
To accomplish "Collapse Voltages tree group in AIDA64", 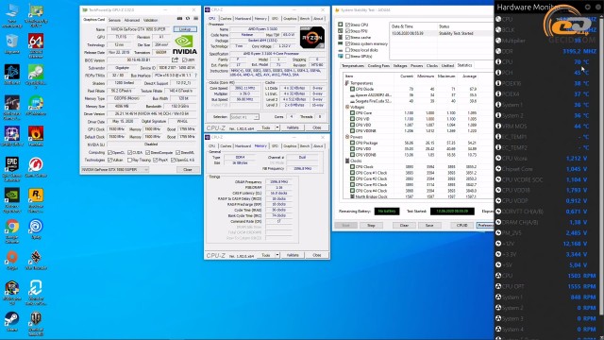I will [x=346, y=107].
